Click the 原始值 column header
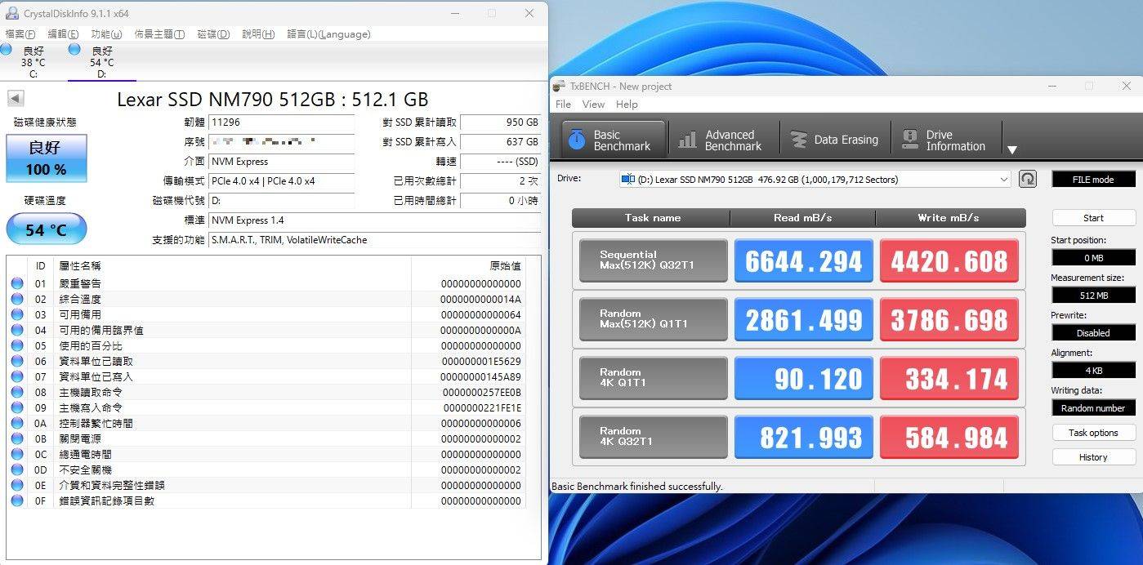Screen dimensions: 1143x565 pyautogui.click(x=468, y=266)
